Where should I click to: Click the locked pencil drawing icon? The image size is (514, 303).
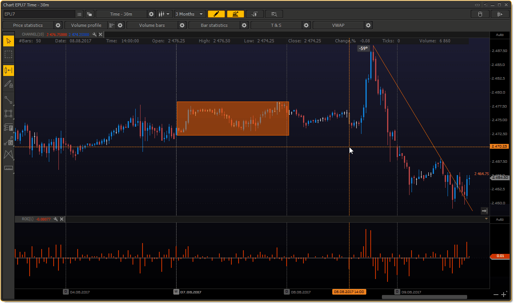pyautogui.click(x=8, y=84)
